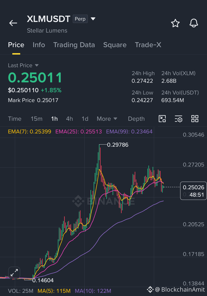Add XLMUSDT to favorites star
The image size is (207, 296).
click(x=175, y=23)
